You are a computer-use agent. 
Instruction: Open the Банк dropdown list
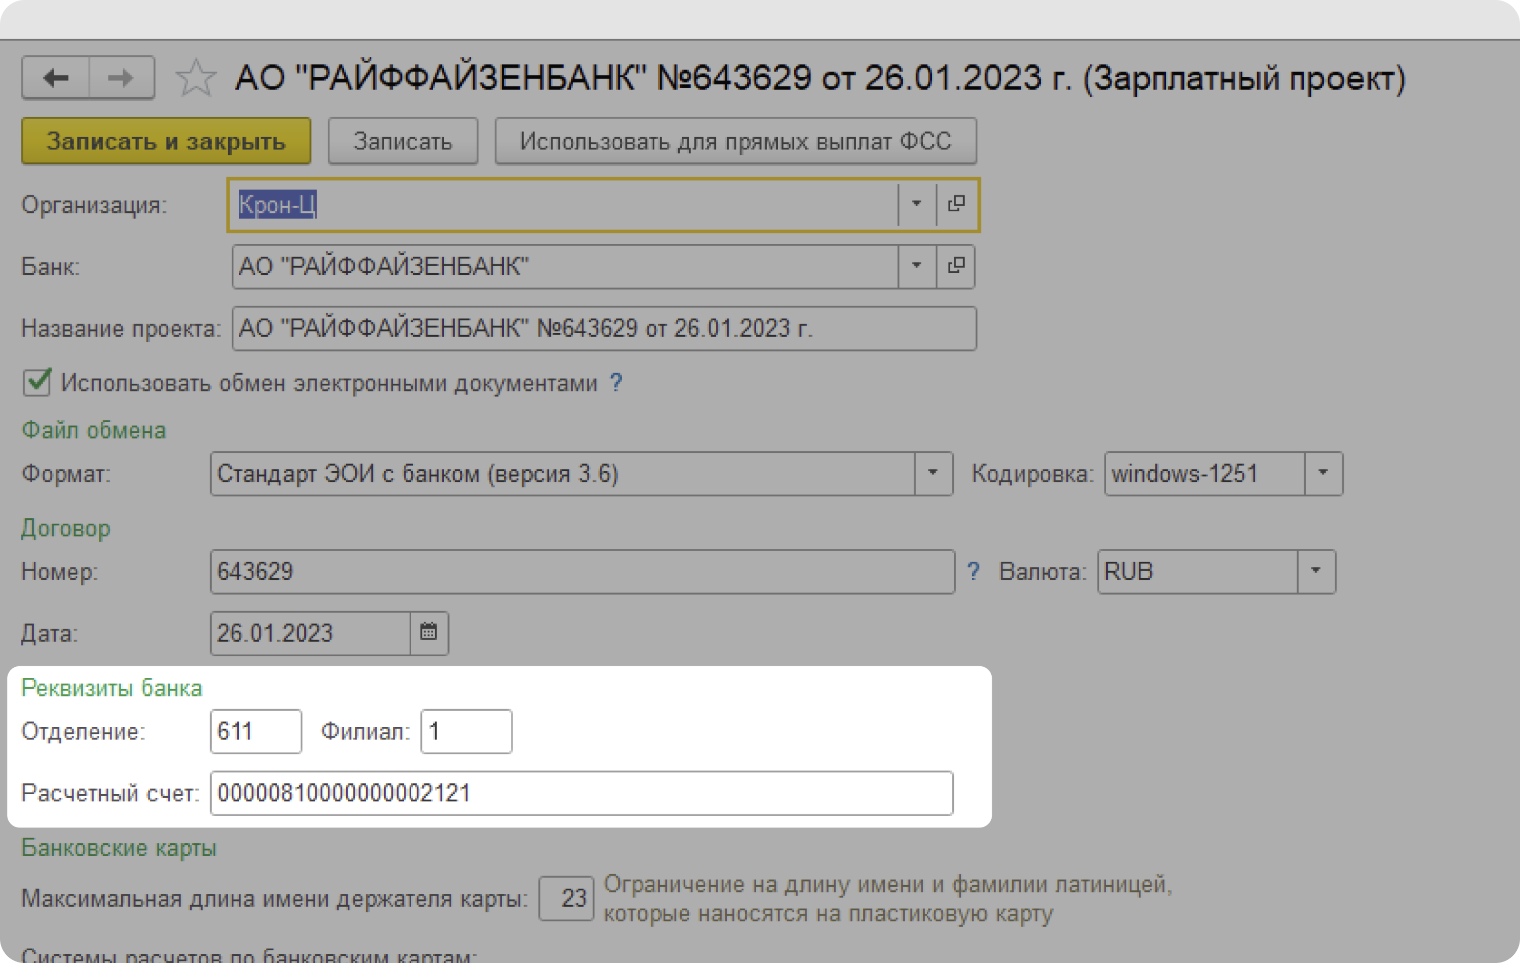(x=916, y=266)
